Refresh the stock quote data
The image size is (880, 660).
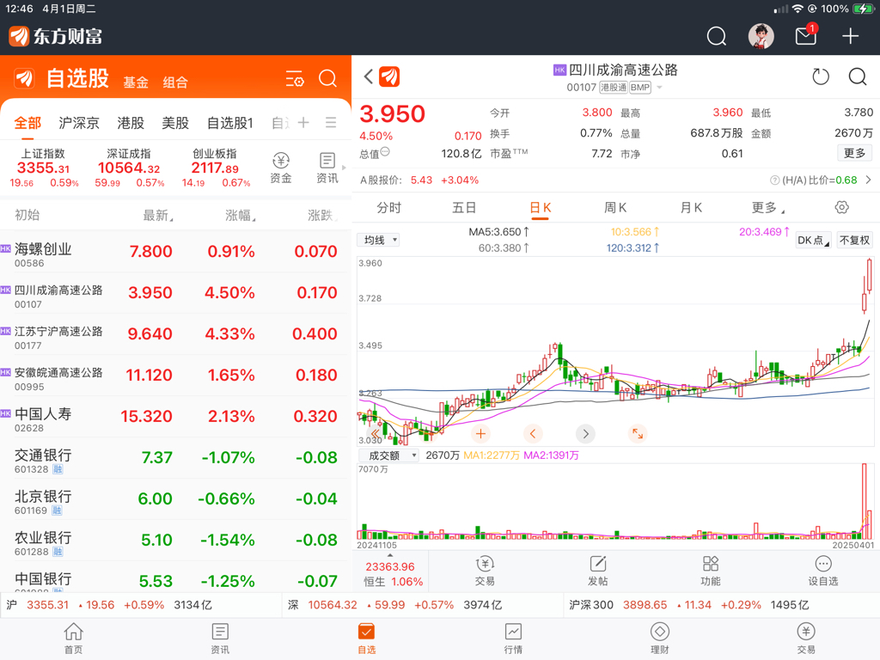tap(821, 76)
